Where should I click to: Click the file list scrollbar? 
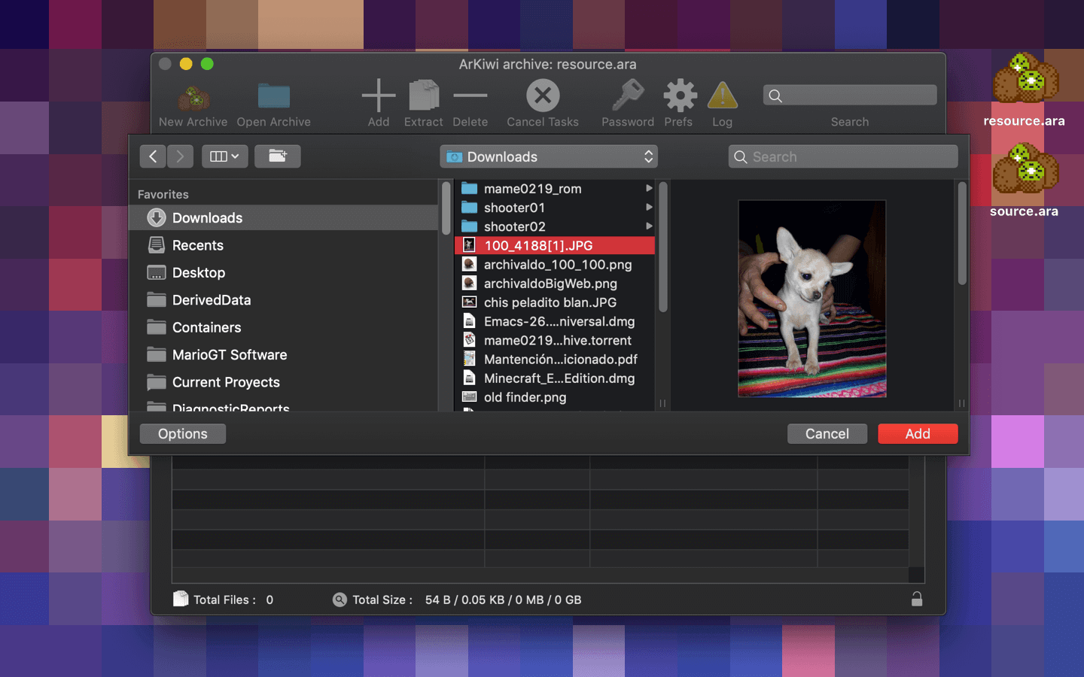(662, 248)
